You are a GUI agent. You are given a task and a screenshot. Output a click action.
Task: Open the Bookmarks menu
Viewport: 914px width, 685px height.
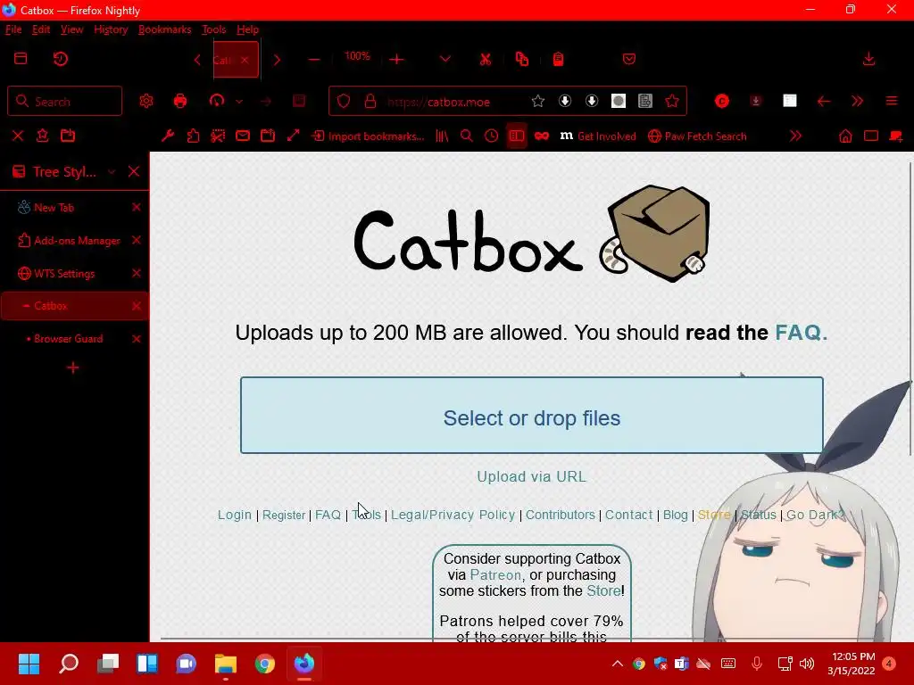(x=164, y=29)
